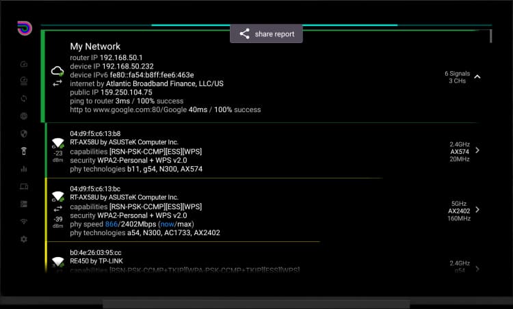Click router IP 192.168.50.1 line
The width and height of the screenshot is (513, 309).
pos(106,57)
